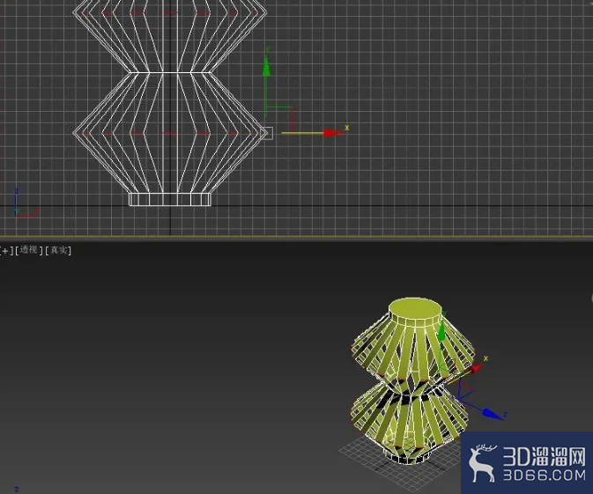Open the 透视 viewport view menu
The image size is (593, 494).
tap(29, 250)
